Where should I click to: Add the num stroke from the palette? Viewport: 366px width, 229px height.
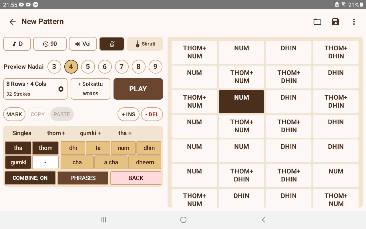point(123,148)
